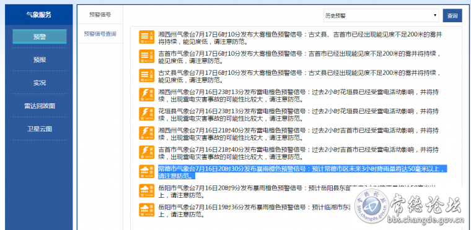Click the 查询 button
Screen dimensions: 471x230
pyautogui.click(x=452, y=15)
